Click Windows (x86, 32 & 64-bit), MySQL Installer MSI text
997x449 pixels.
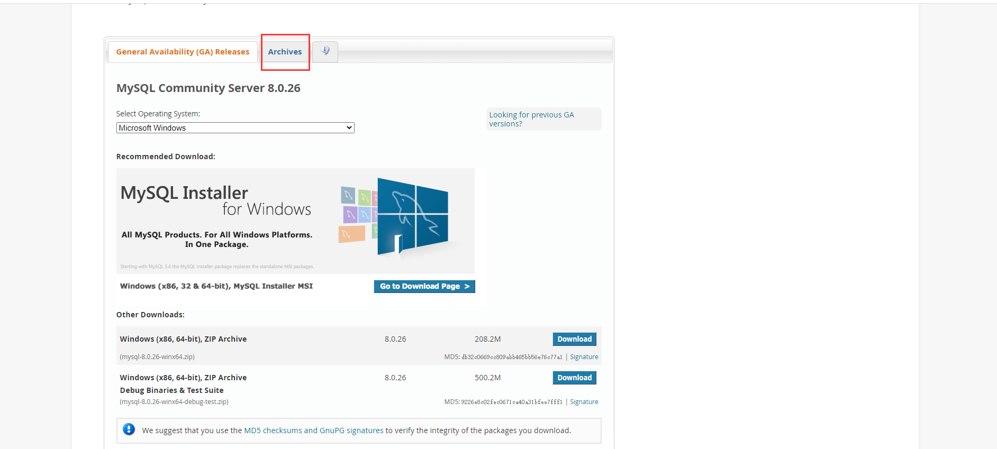(216, 286)
